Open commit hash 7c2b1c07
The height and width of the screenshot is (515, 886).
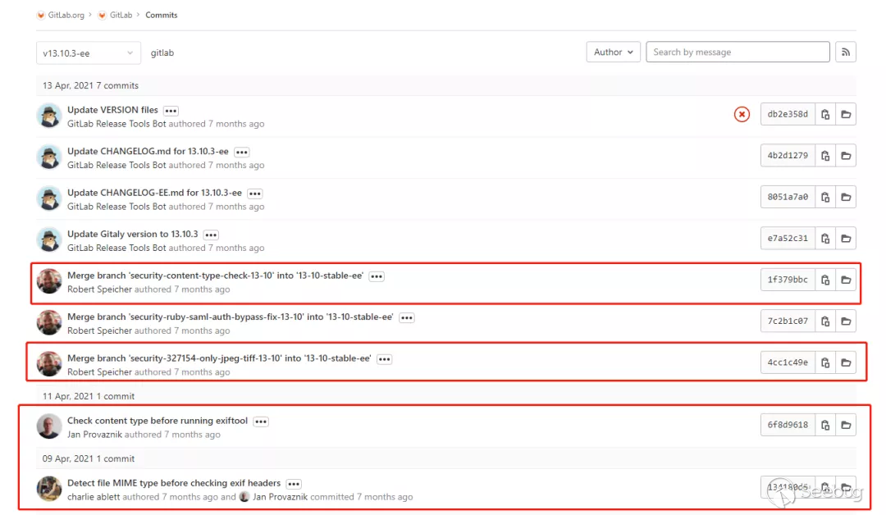pyautogui.click(x=788, y=321)
